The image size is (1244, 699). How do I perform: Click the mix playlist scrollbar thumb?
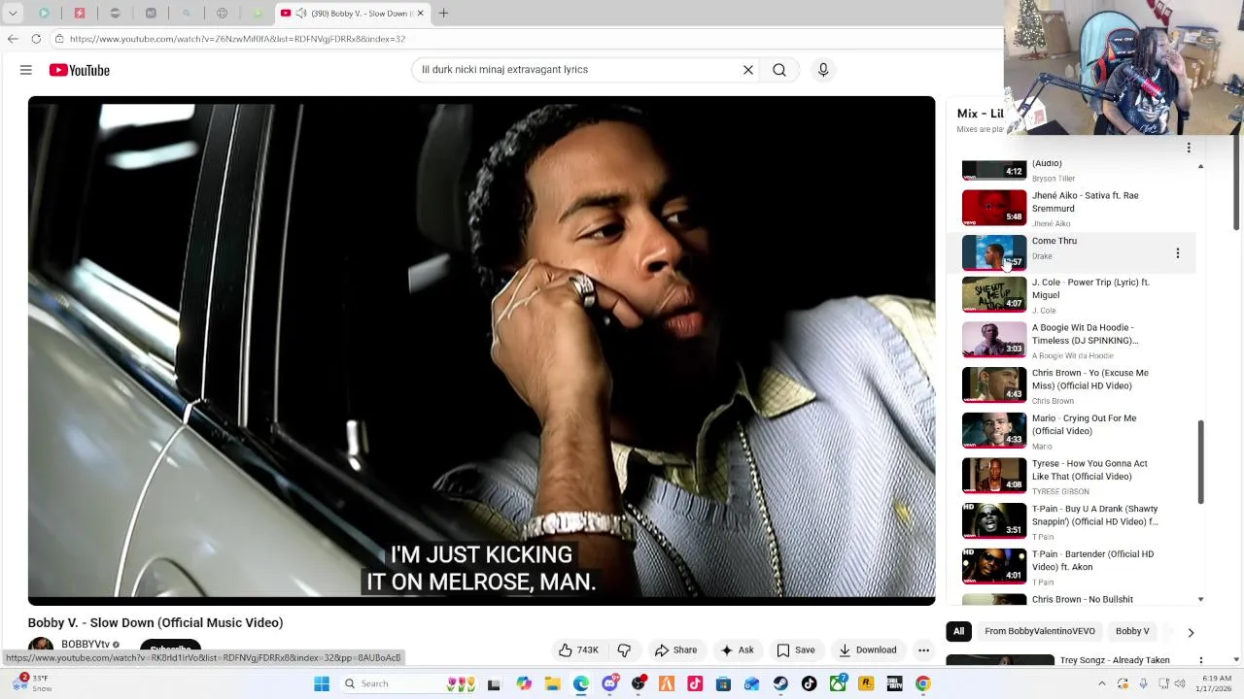pyautogui.click(x=1200, y=461)
